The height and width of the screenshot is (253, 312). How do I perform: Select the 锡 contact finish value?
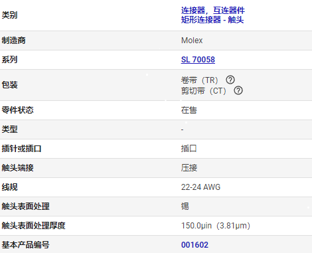185,207
